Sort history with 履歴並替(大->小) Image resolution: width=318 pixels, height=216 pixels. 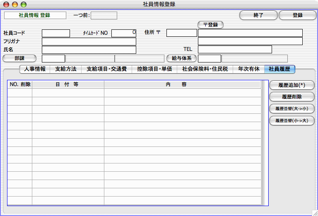pyautogui.click(x=291, y=109)
